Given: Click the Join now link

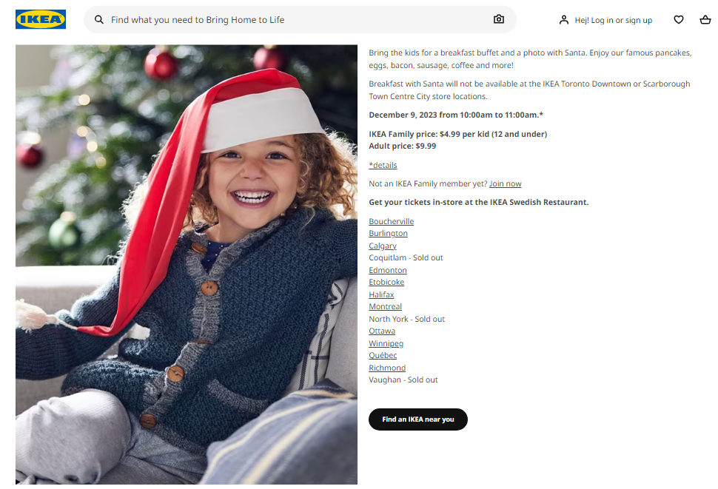Looking at the screenshot, I should click(x=505, y=183).
